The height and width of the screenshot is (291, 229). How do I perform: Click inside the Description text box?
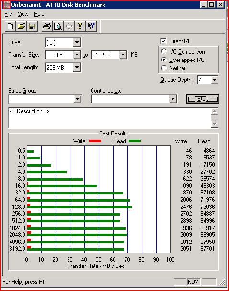[110, 118]
